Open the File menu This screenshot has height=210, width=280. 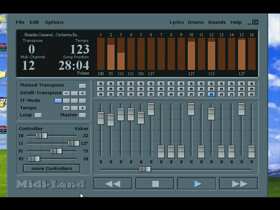[20, 22]
